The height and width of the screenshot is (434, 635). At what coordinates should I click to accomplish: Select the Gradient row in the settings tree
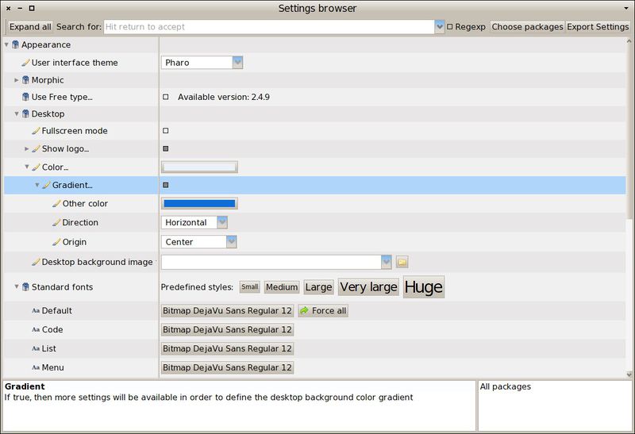pos(72,186)
